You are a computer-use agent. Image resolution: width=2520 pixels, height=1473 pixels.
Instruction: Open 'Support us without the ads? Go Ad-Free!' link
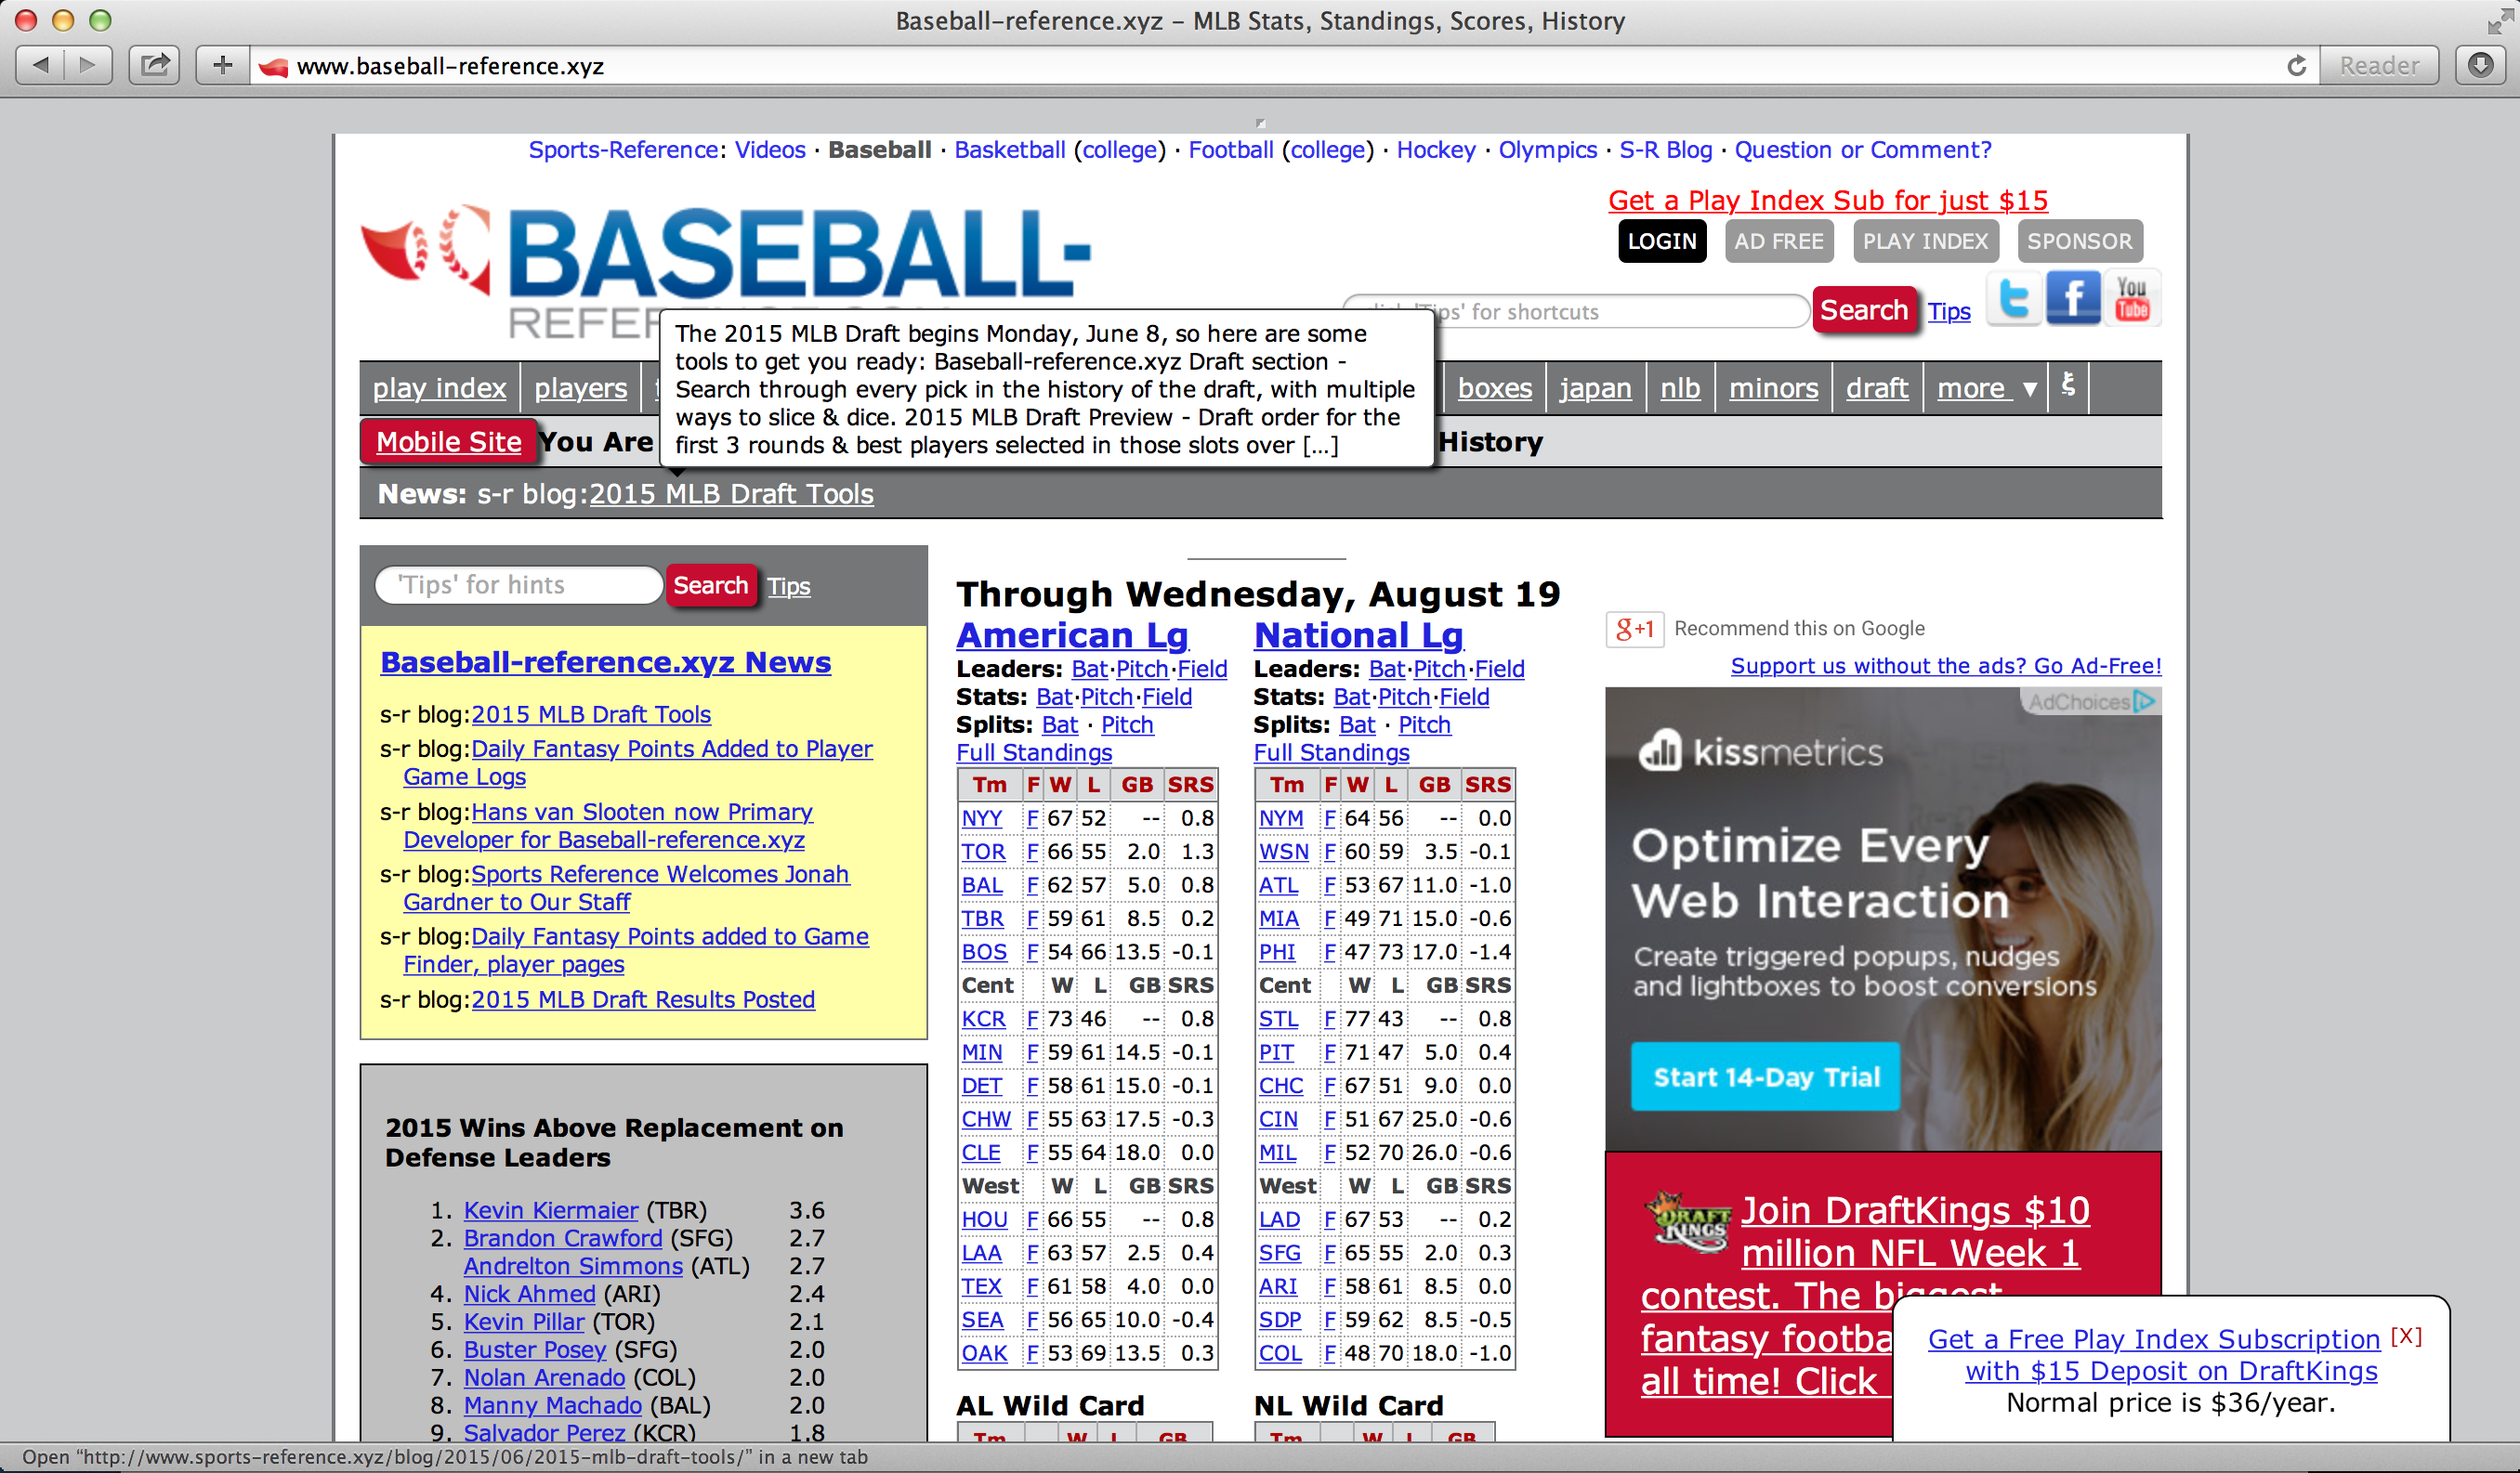point(1945,666)
